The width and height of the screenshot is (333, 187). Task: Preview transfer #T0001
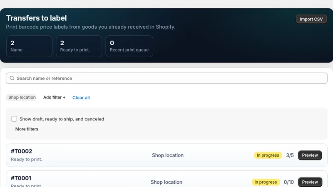[x=310, y=182]
